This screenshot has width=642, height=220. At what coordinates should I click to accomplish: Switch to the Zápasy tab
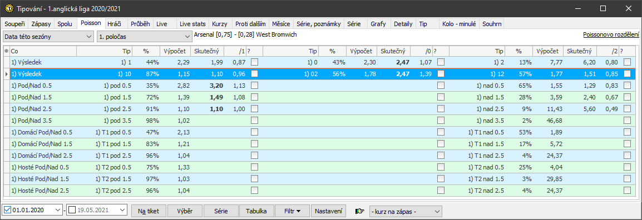pos(42,24)
